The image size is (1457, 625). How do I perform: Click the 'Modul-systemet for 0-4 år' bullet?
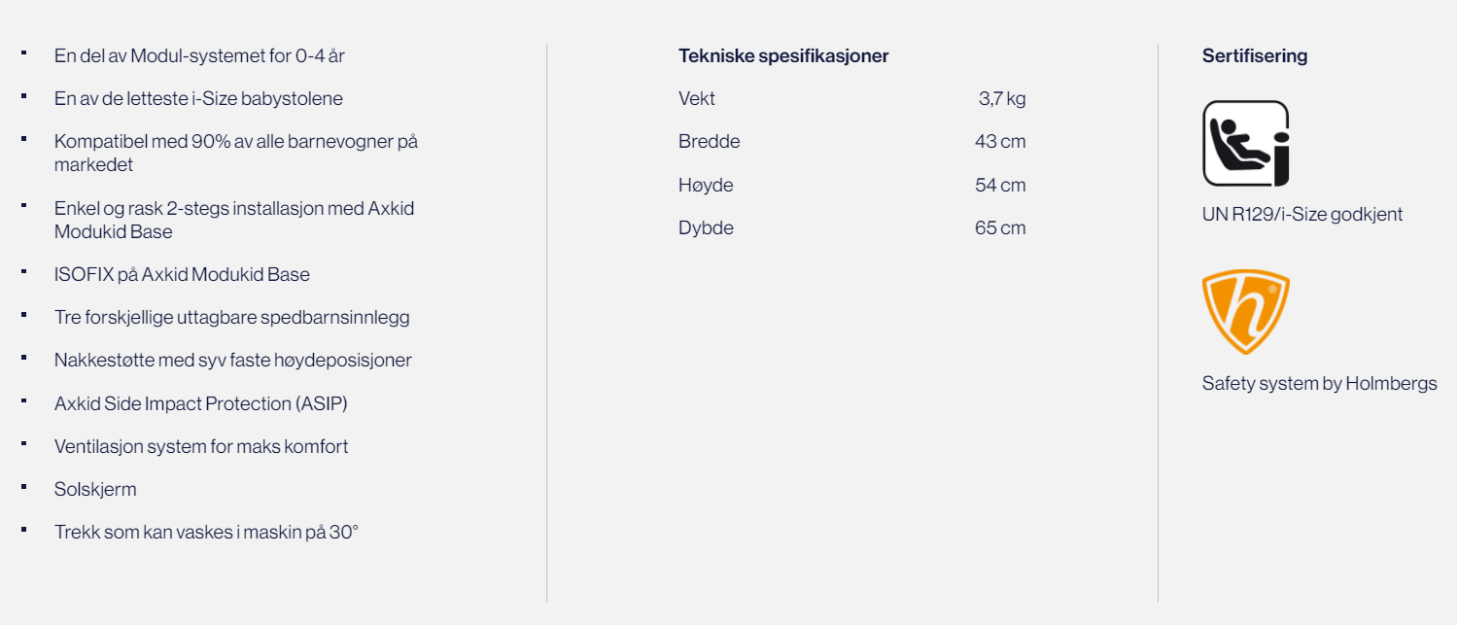coord(199,55)
